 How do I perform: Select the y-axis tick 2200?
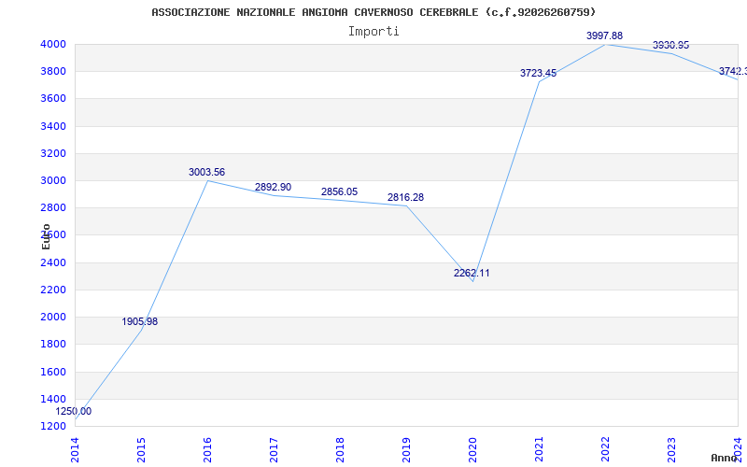point(53,290)
